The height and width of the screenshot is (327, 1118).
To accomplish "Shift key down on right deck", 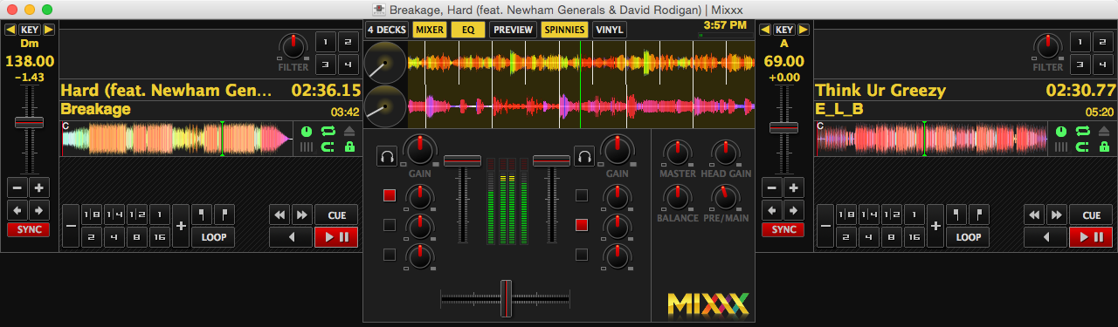I will point(765,30).
